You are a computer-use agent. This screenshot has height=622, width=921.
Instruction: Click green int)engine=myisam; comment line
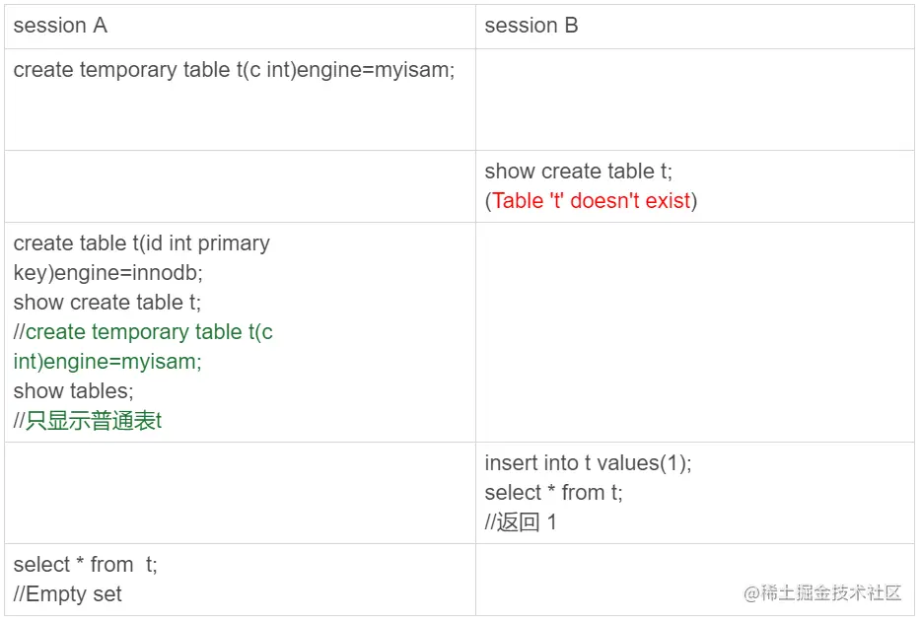pyautogui.click(x=106, y=361)
